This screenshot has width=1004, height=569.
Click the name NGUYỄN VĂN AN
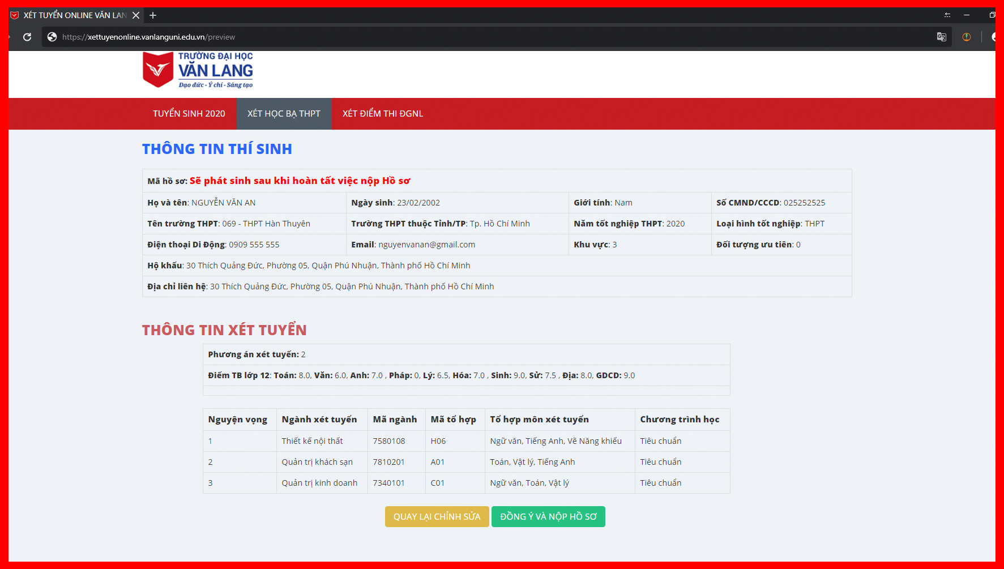point(224,203)
